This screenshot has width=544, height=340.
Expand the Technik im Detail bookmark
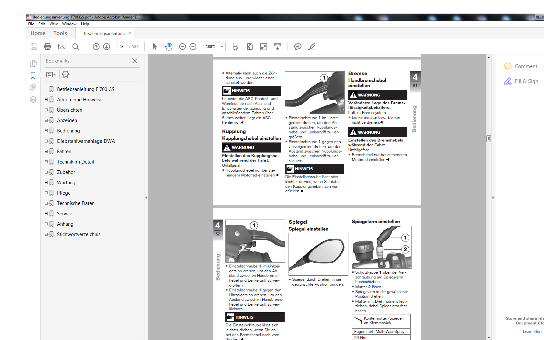[46, 162]
